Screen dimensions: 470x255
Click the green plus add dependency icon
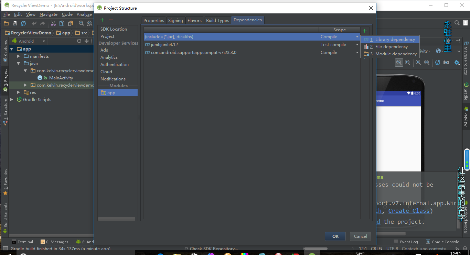[x=365, y=31]
